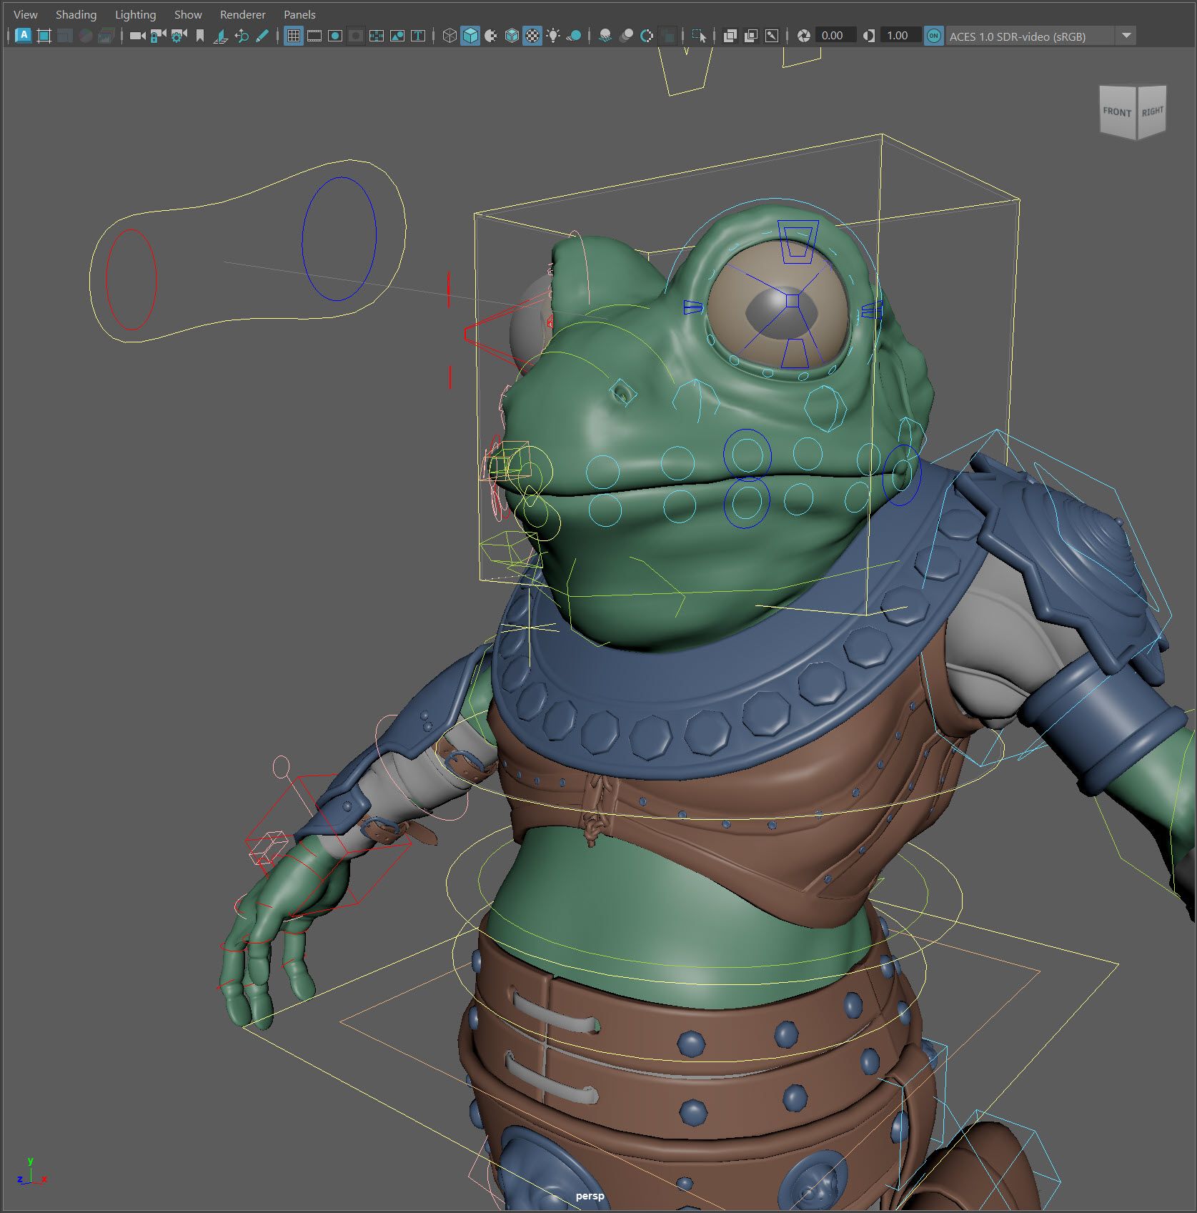This screenshot has height=1213, width=1197.
Task: Toggle the Film Gate display
Action: tap(314, 35)
